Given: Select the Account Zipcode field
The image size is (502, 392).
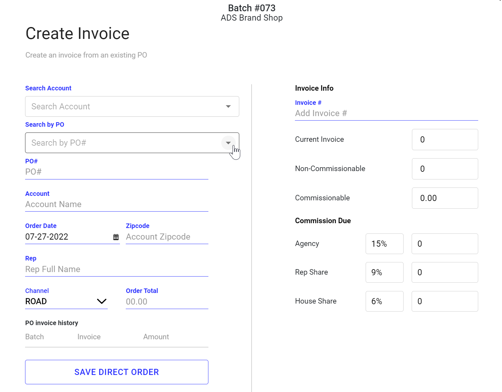Looking at the screenshot, I should (x=167, y=237).
